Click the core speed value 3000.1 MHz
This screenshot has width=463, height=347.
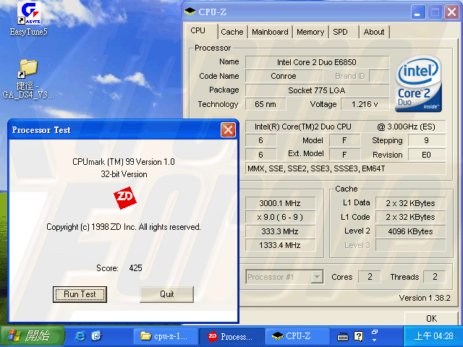[x=280, y=203]
